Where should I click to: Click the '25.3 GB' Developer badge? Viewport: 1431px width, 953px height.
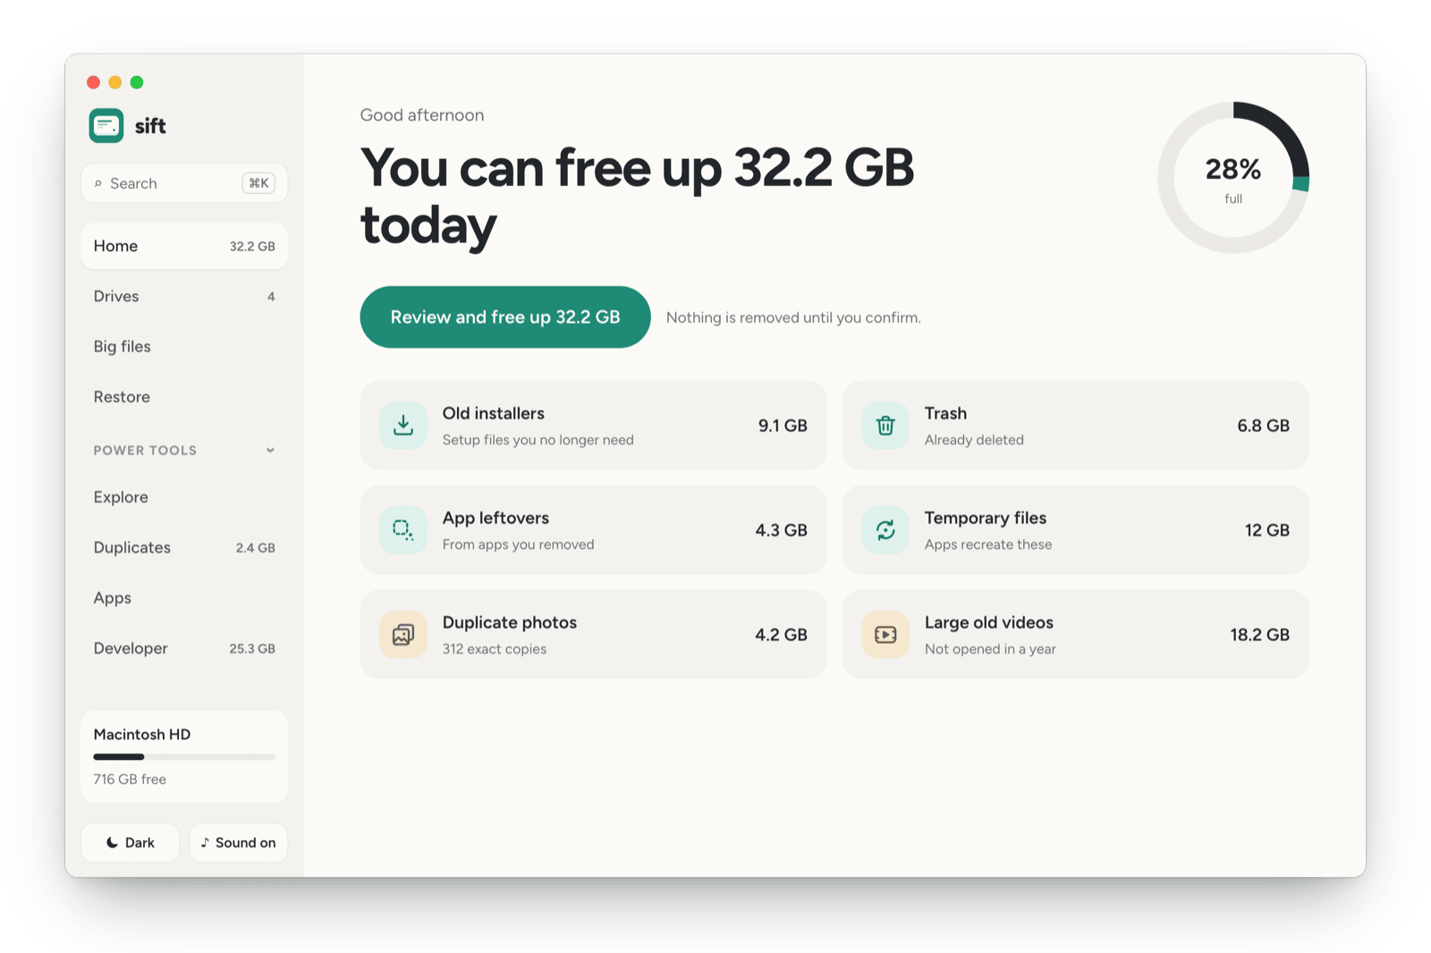[252, 649]
